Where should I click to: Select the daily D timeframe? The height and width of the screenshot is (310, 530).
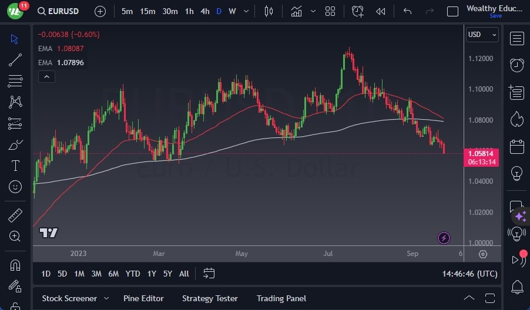pos(219,11)
